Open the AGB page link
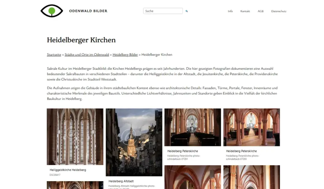 pyautogui.click(x=261, y=11)
